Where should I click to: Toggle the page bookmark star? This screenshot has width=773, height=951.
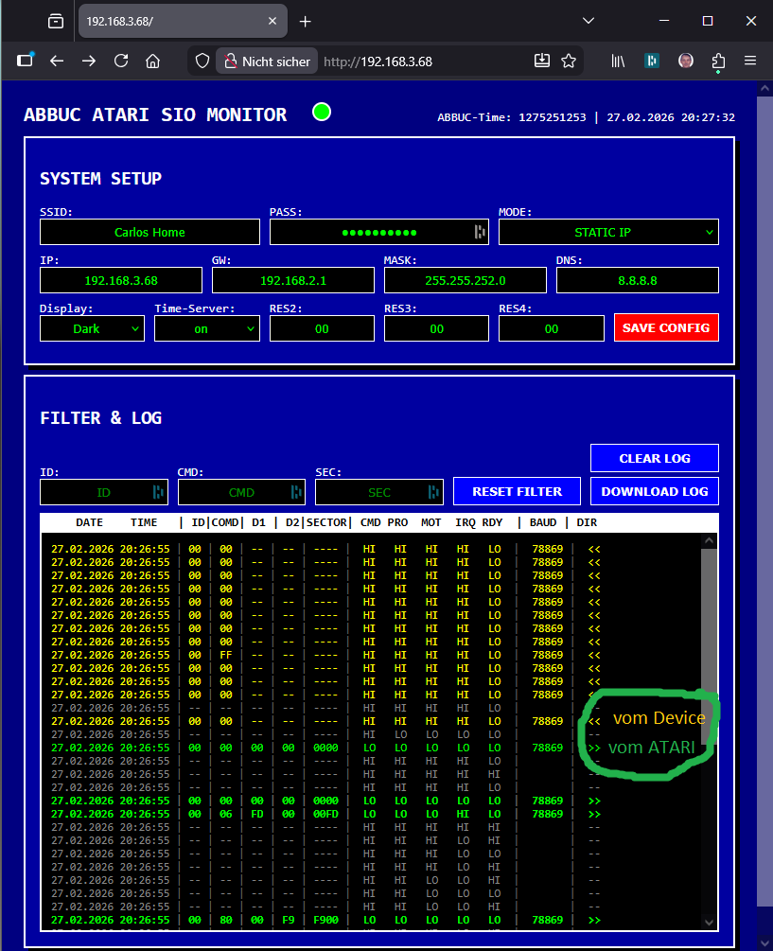pos(568,61)
